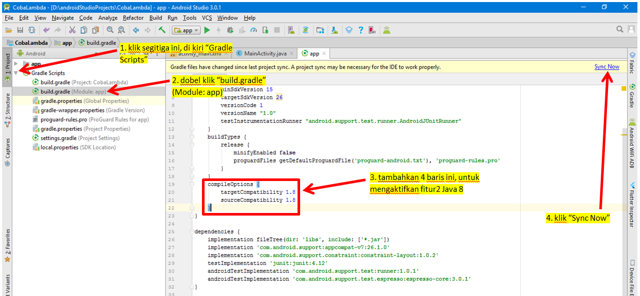Click the navigate Forward arrow icon

click(148, 30)
